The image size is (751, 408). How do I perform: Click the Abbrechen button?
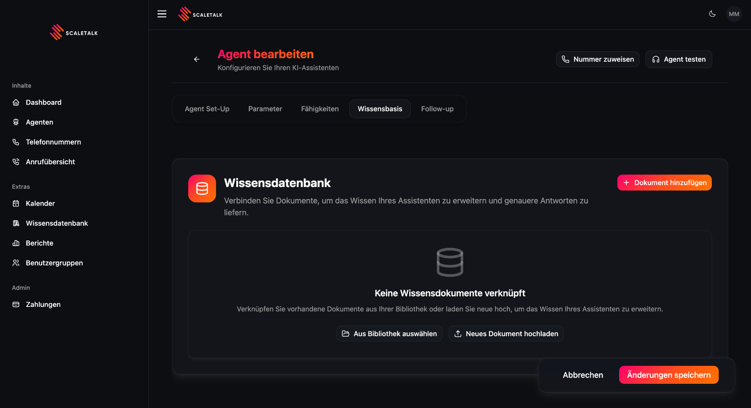coord(583,375)
